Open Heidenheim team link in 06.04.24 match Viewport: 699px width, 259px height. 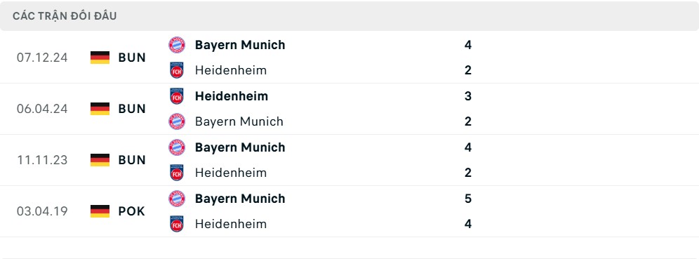(232, 96)
